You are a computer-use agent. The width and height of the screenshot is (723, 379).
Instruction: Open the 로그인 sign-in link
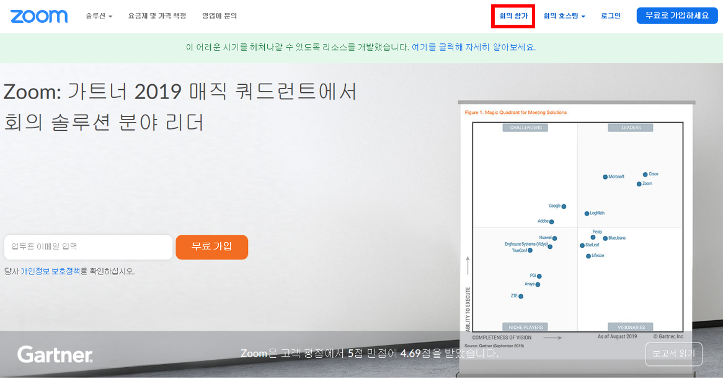(611, 16)
